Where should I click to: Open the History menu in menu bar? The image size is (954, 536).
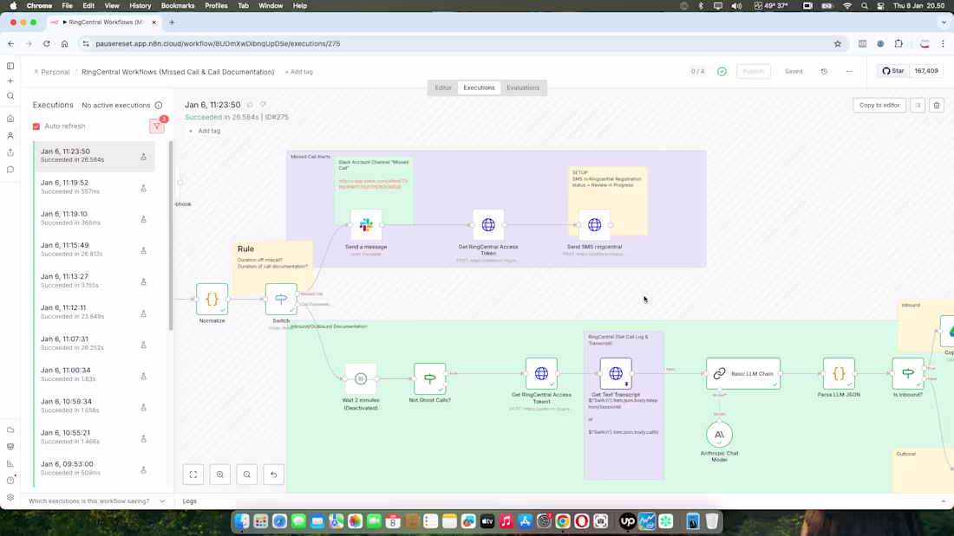(140, 5)
